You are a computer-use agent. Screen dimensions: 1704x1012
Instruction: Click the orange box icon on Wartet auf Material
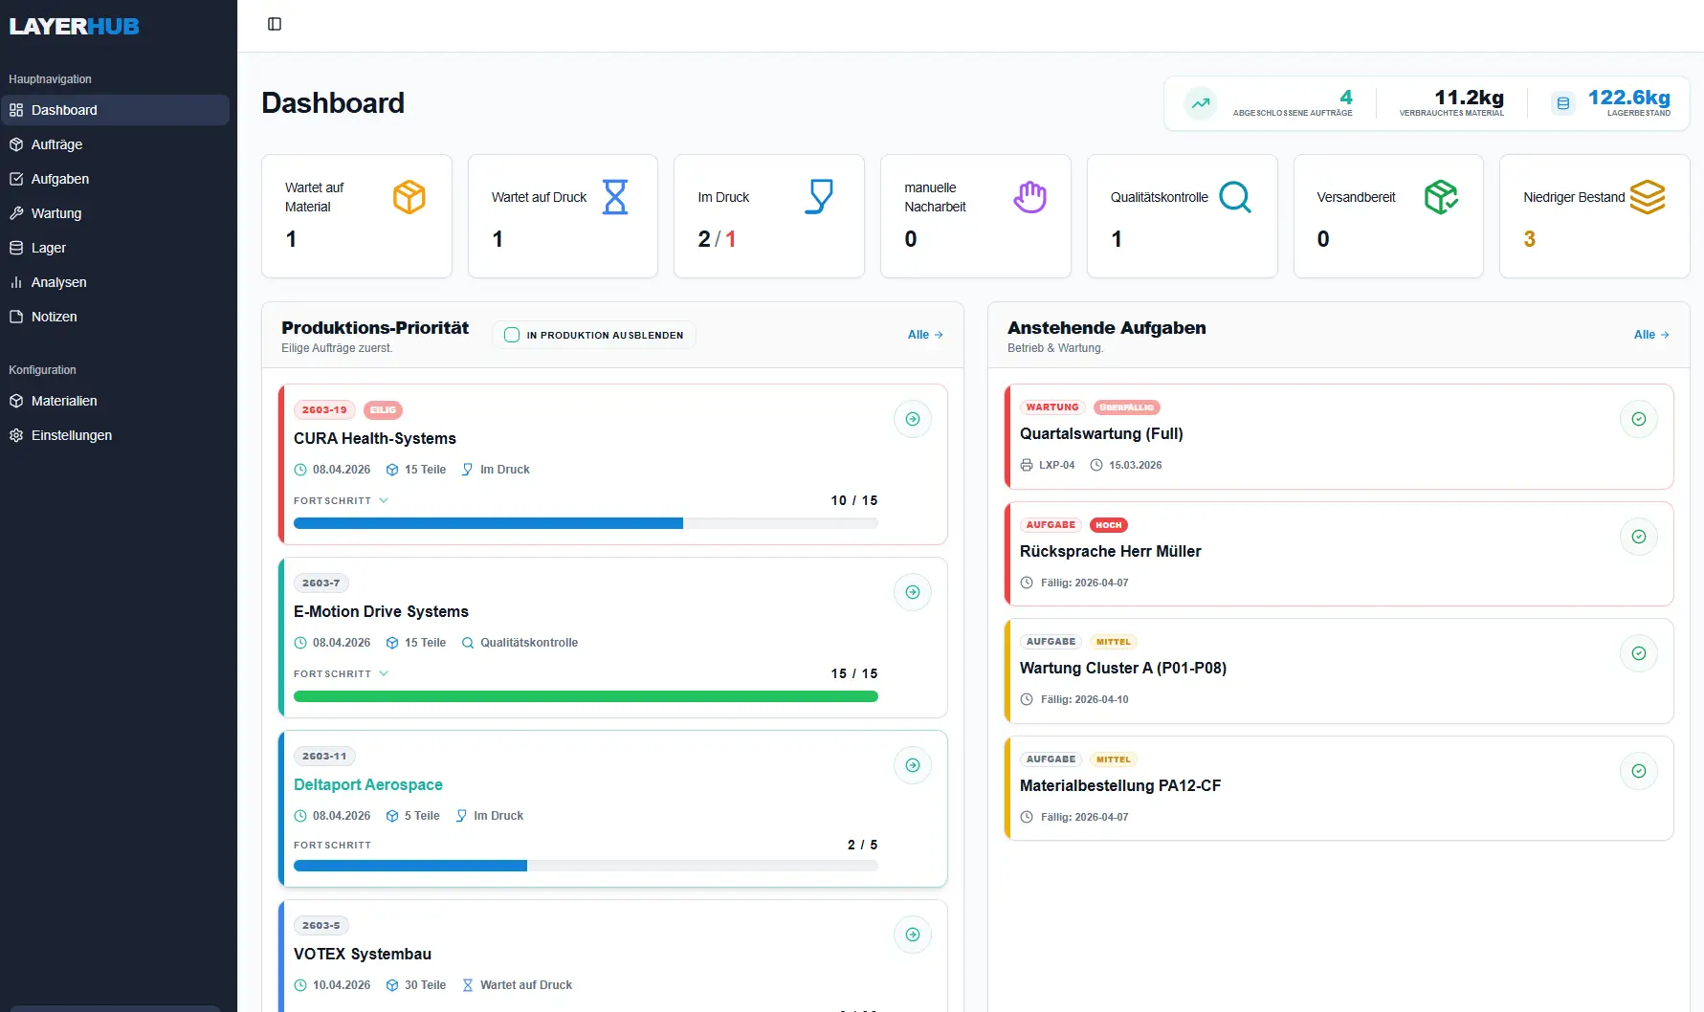[409, 197]
